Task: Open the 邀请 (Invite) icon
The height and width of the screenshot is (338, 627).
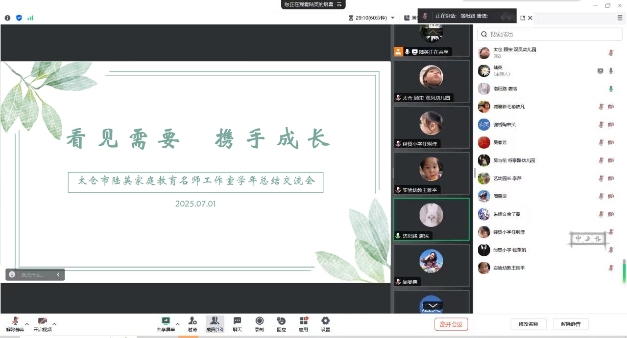Action: tap(192, 321)
